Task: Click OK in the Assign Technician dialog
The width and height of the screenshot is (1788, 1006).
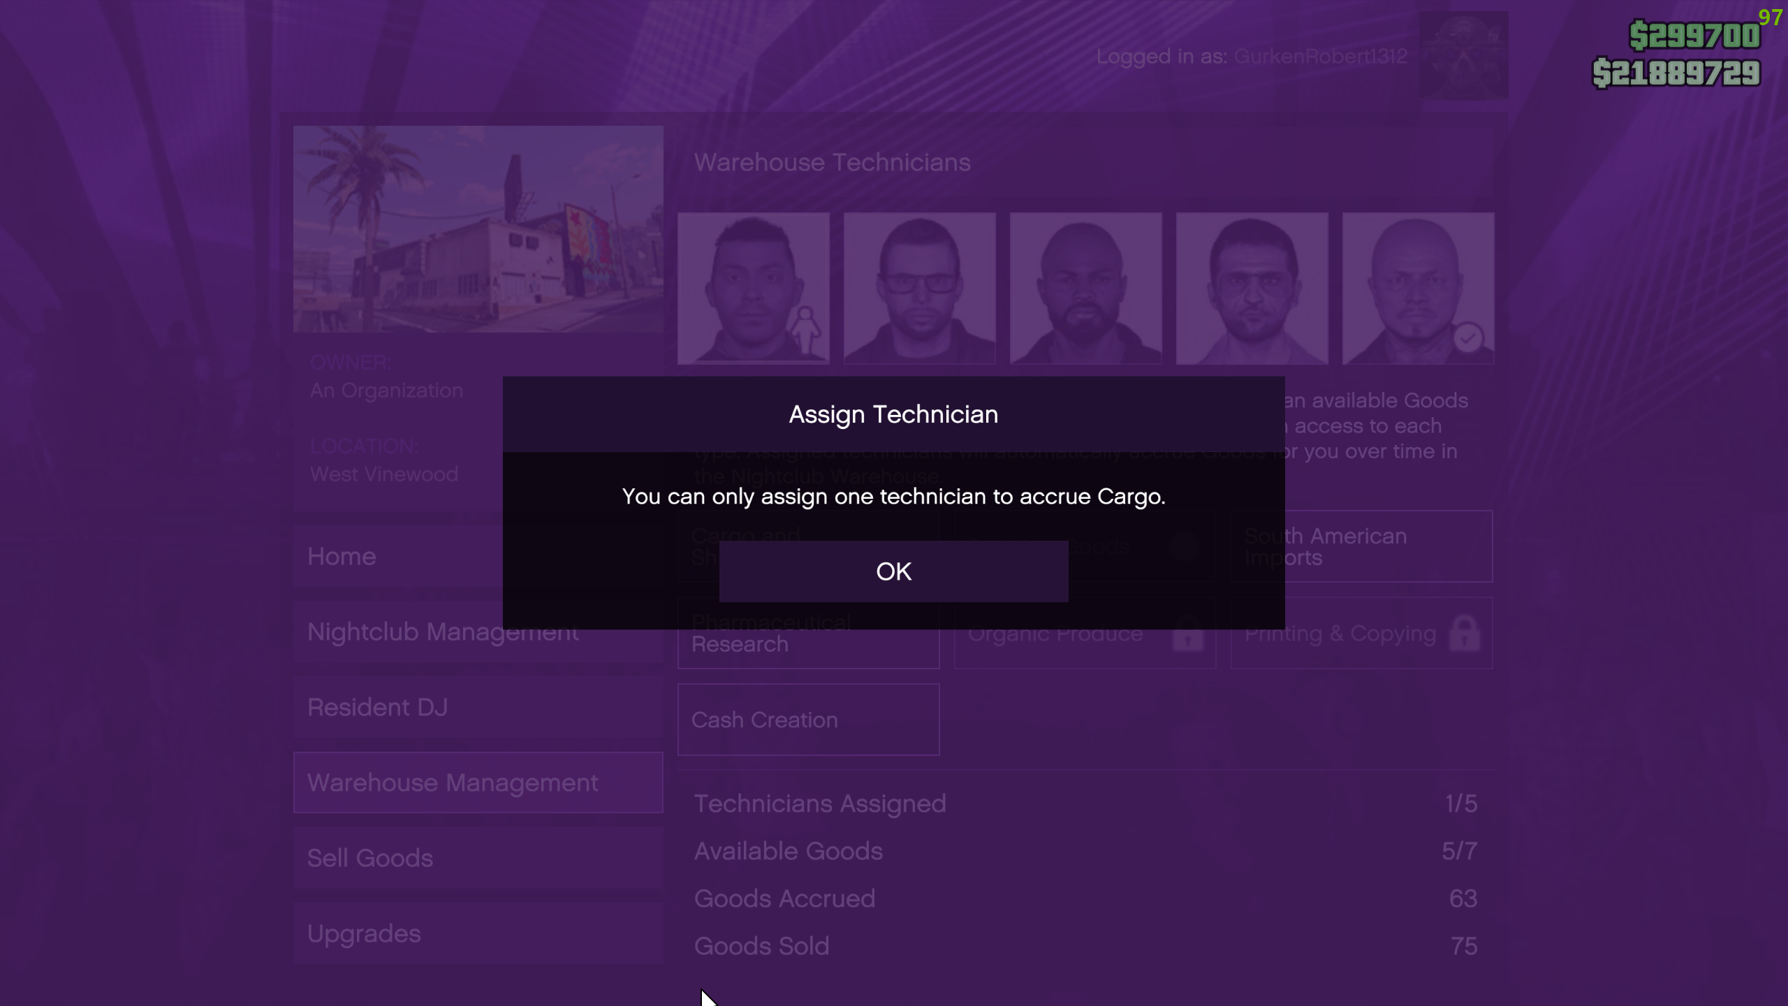Action: [893, 571]
